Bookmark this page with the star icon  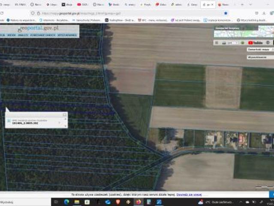click(226, 13)
